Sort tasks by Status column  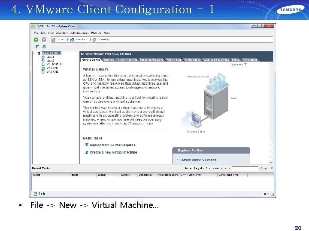[108, 175]
